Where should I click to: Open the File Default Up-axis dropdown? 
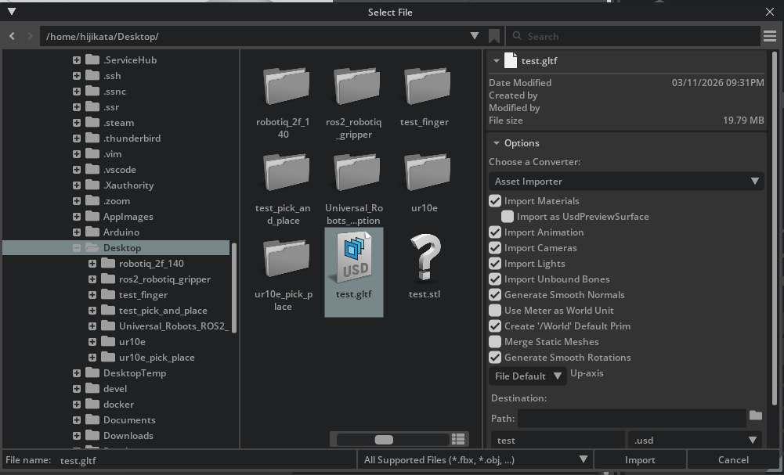(527, 376)
